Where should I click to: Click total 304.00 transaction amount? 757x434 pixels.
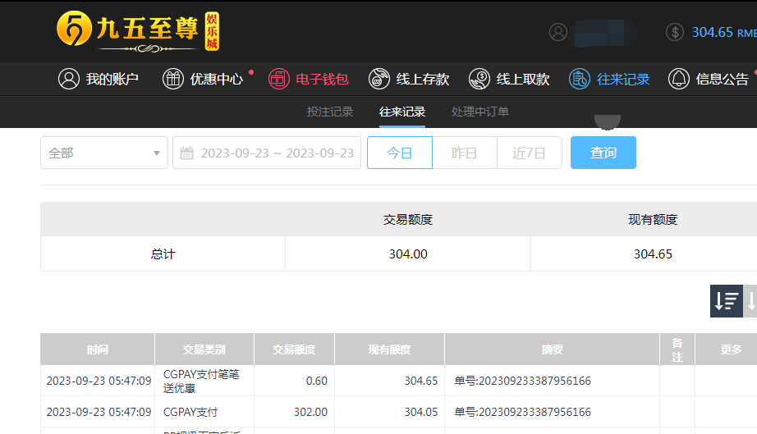pyautogui.click(x=408, y=254)
